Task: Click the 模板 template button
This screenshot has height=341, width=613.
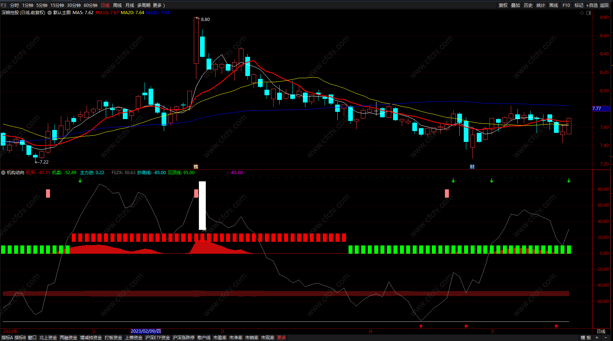Action: pyautogui.click(x=586, y=338)
